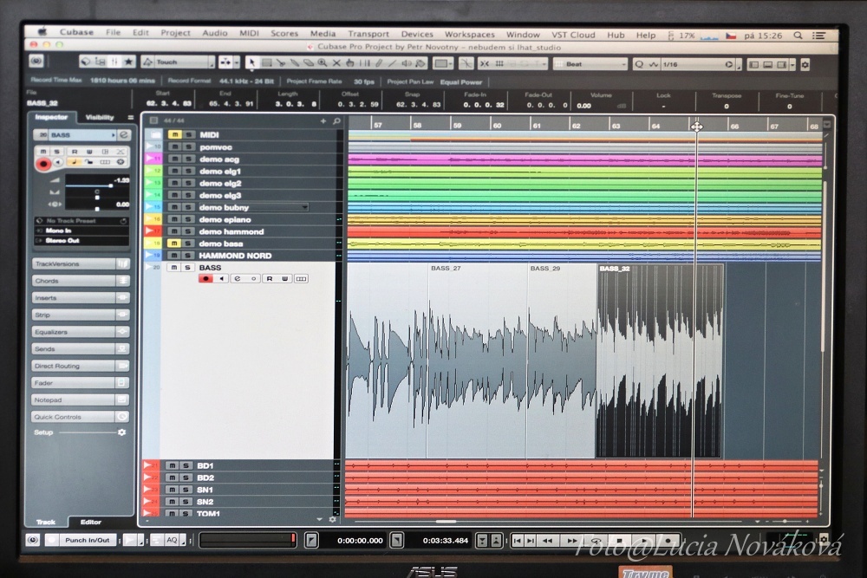Image resolution: width=867 pixels, height=578 pixels.
Task: Expand the Equalizers inspector section
Action: (80, 332)
